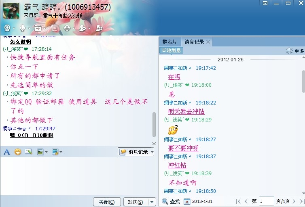Open the send file folder icon
The height and width of the screenshot is (207, 305).
[x=38, y=28]
